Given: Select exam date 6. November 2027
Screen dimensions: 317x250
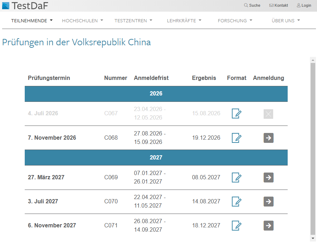Looking at the screenshot, I should click(52, 225).
